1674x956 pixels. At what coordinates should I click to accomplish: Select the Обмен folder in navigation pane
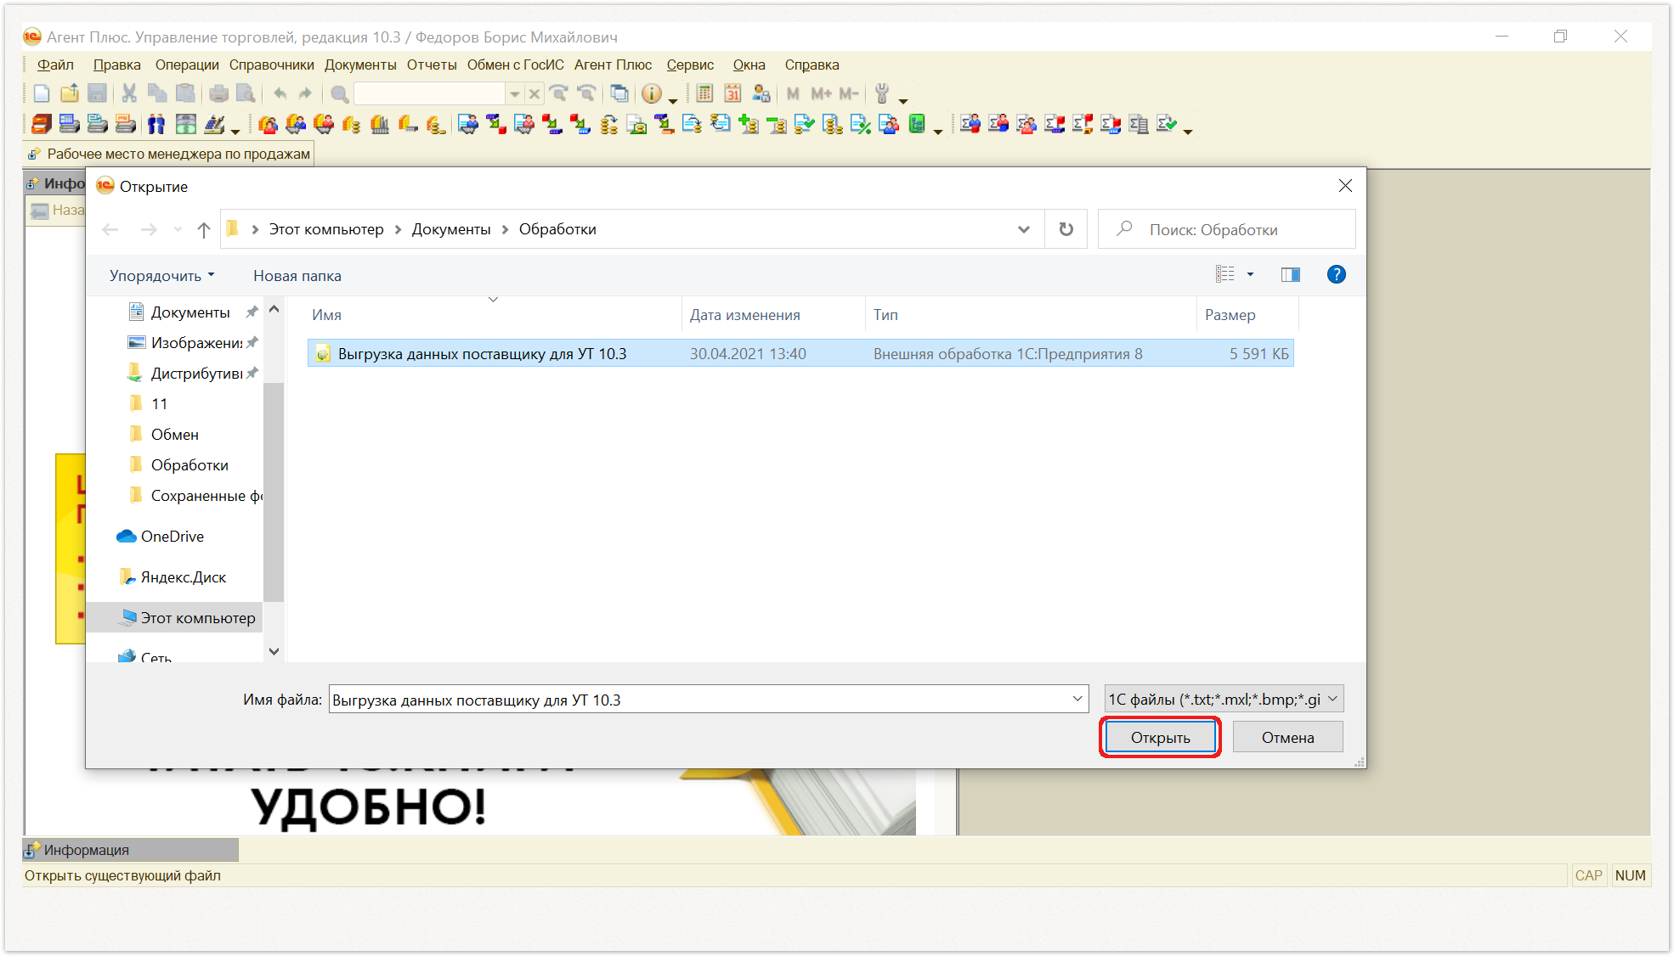(174, 434)
